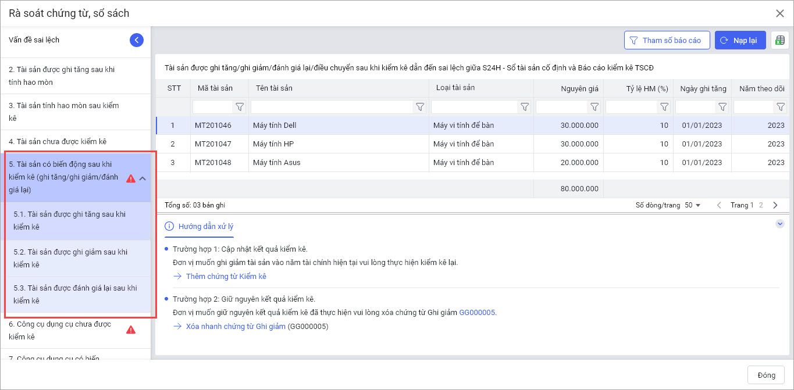794x390 pixels.
Task: Click Thêm chứng từ Kiểm kê link
Action: click(x=226, y=277)
